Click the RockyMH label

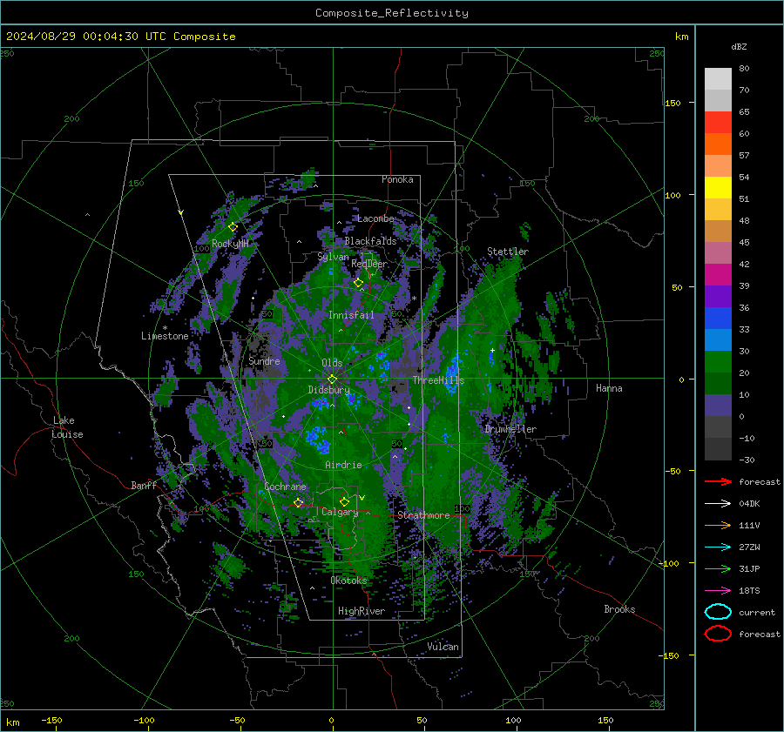tap(231, 244)
